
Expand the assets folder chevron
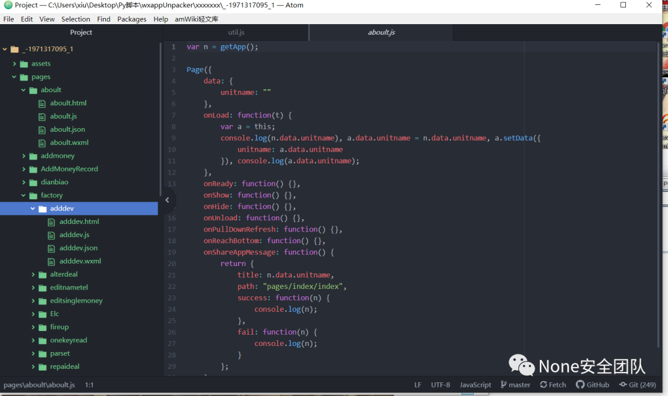click(x=14, y=64)
